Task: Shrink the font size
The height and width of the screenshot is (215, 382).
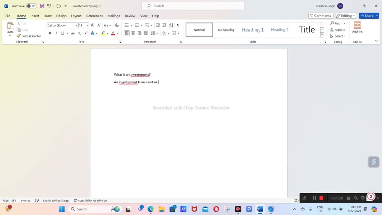Action: tap(99, 25)
